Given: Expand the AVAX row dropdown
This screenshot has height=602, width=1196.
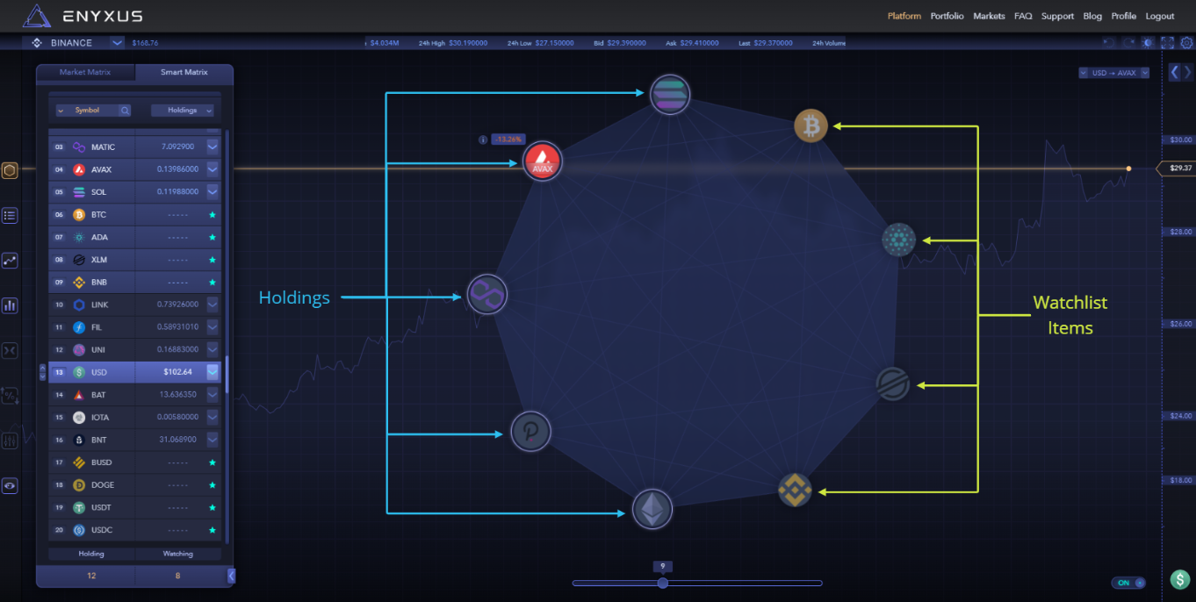Looking at the screenshot, I should point(213,169).
